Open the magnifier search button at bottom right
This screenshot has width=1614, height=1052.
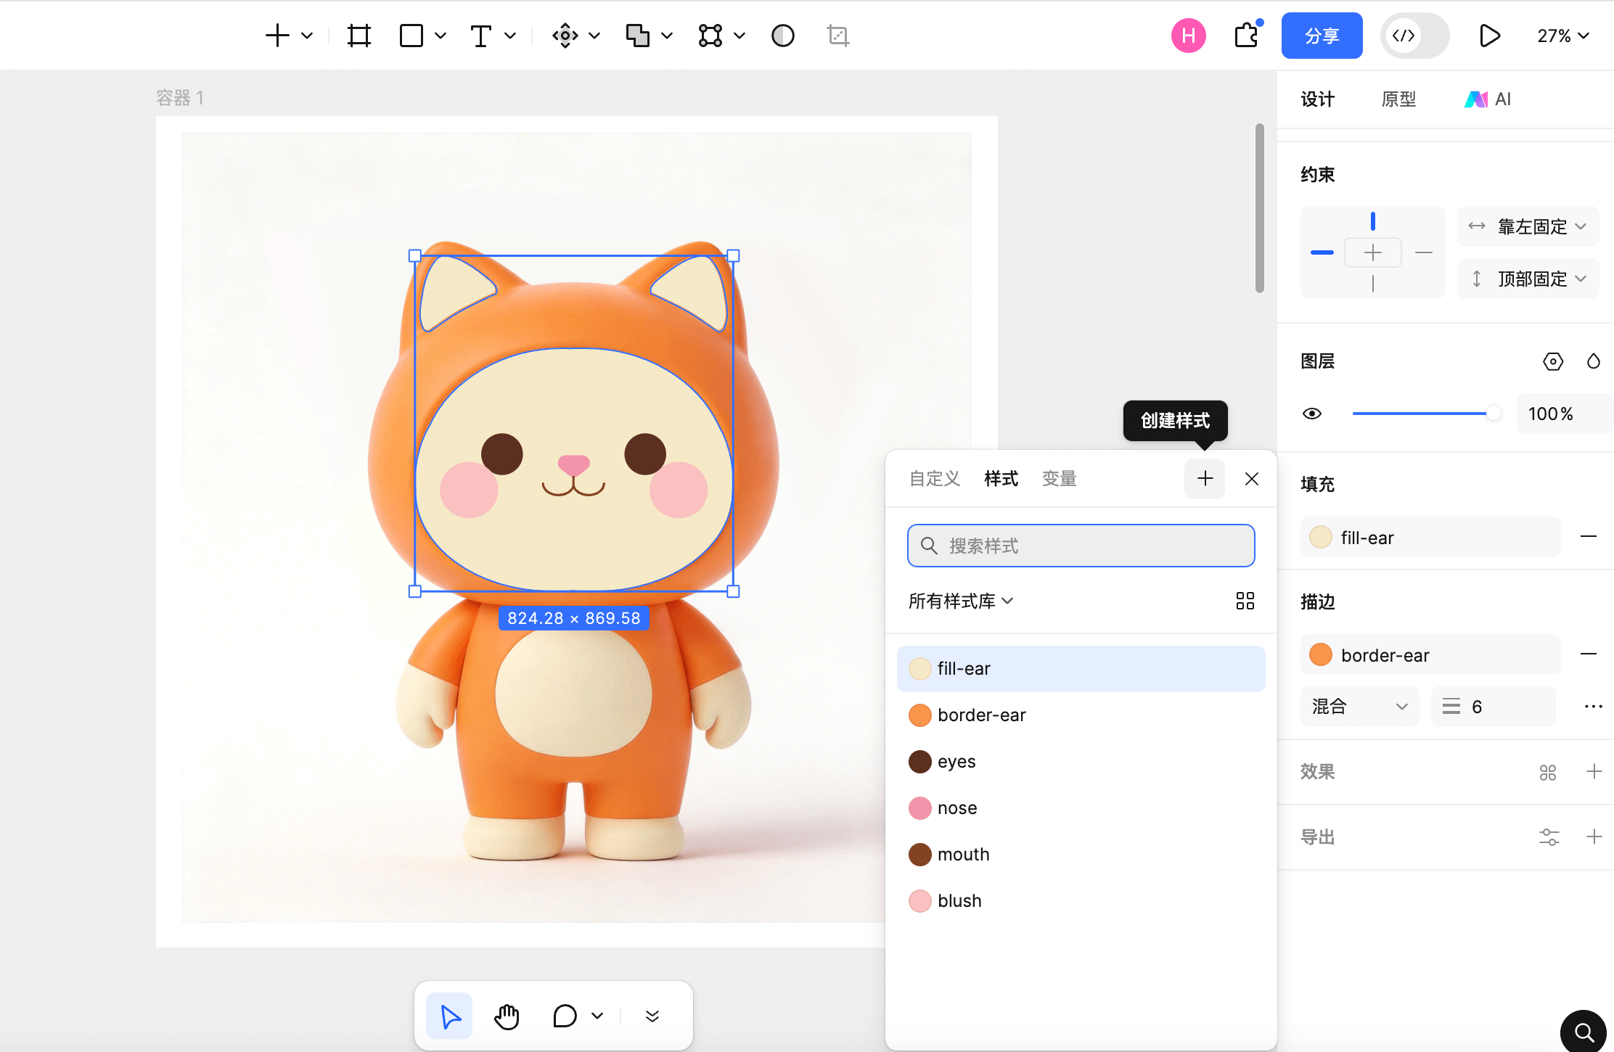pyautogui.click(x=1584, y=1031)
